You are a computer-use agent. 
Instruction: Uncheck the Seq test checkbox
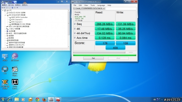[x=75, y=24]
